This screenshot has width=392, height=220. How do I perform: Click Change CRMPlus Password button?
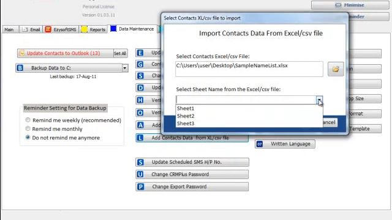192,174
